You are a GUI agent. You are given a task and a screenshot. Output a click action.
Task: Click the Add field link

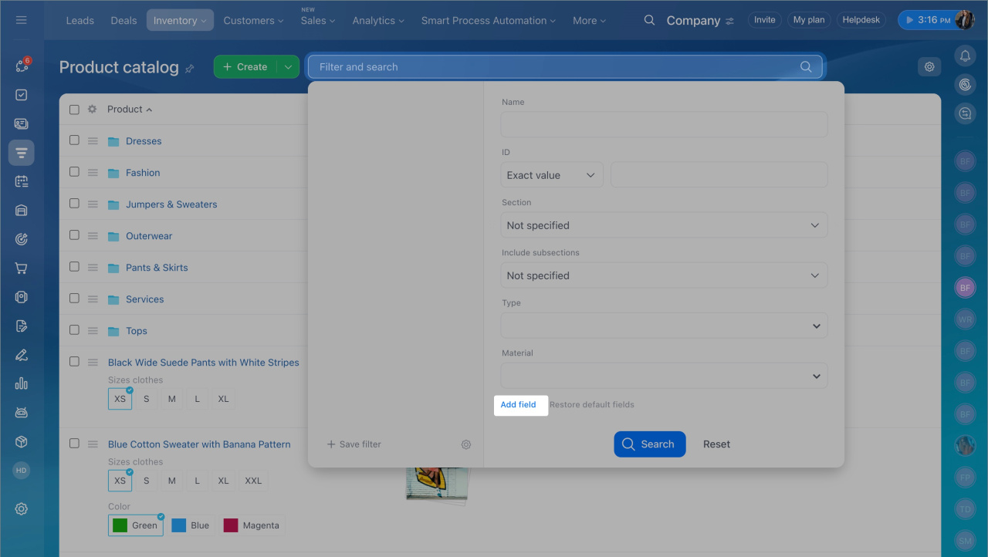[518, 405]
